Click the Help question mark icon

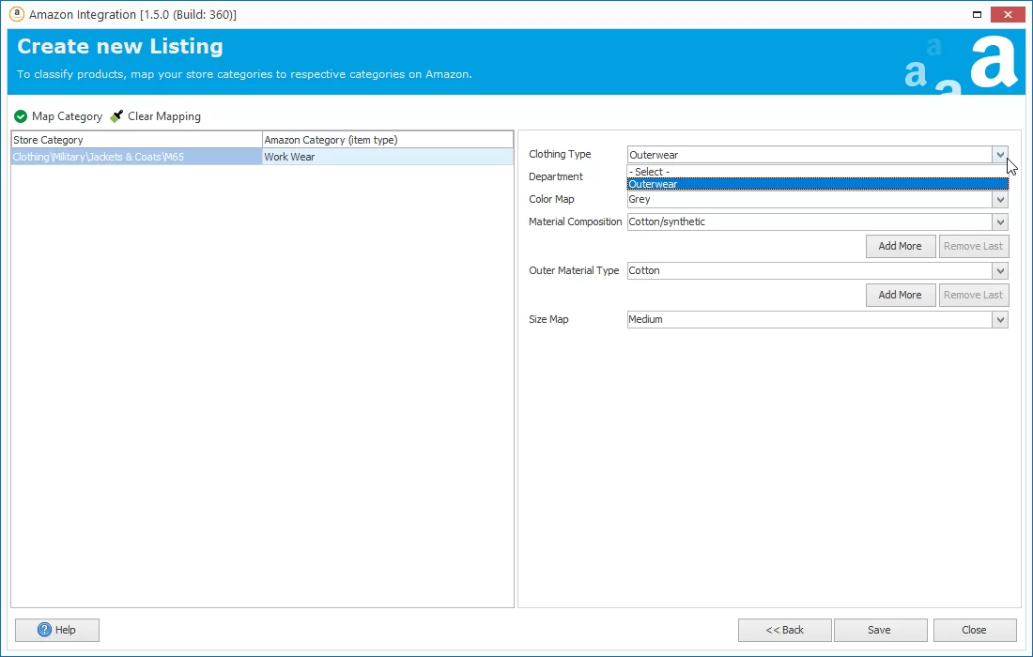45,630
